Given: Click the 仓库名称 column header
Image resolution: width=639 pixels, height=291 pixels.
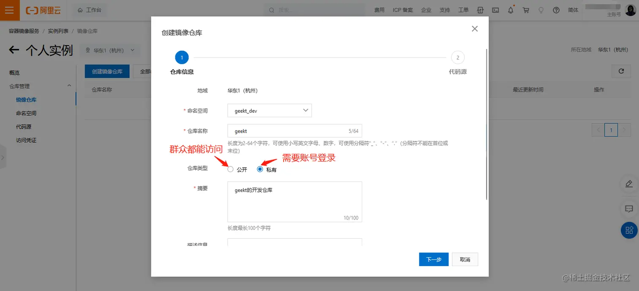Looking at the screenshot, I should [x=102, y=90].
